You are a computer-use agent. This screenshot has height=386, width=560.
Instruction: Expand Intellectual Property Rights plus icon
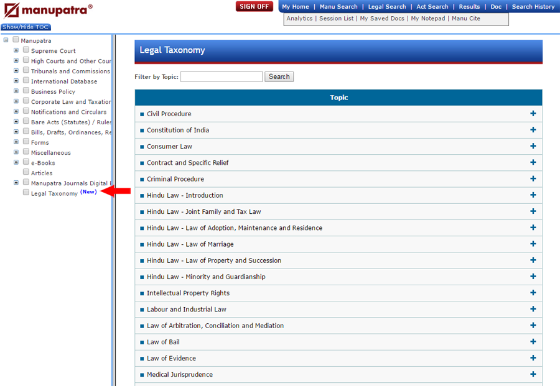click(533, 293)
